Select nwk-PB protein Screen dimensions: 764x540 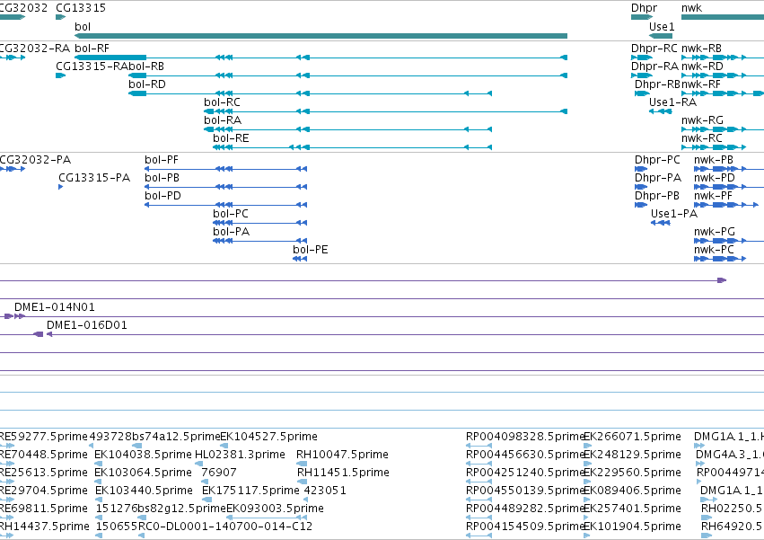729,169
